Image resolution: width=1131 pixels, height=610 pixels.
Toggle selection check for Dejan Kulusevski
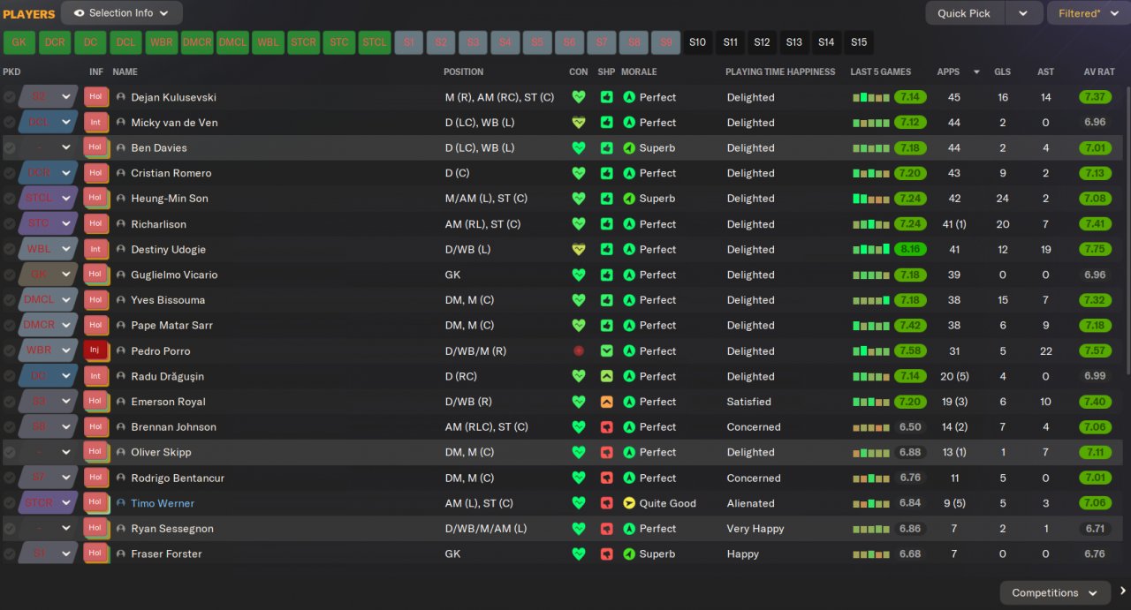tap(10, 97)
